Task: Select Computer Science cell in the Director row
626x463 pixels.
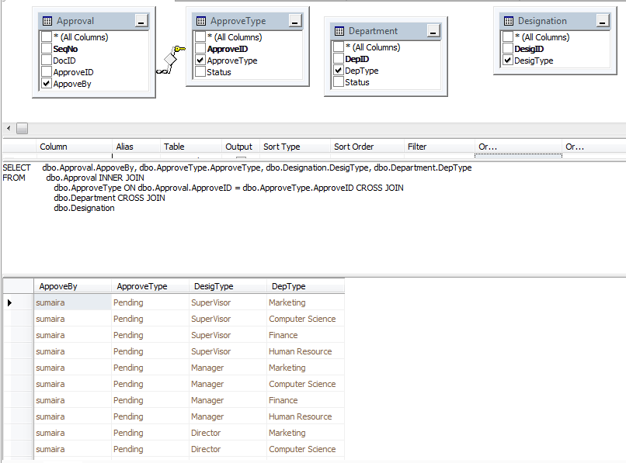Action: 305,450
